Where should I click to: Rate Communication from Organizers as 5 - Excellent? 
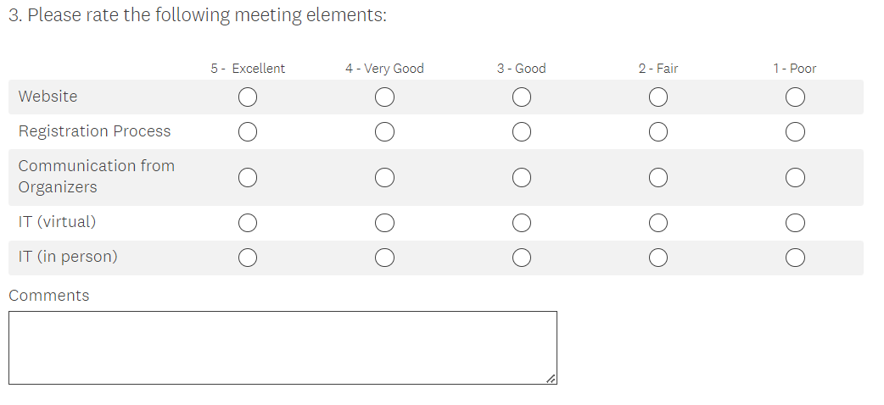point(248,178)
